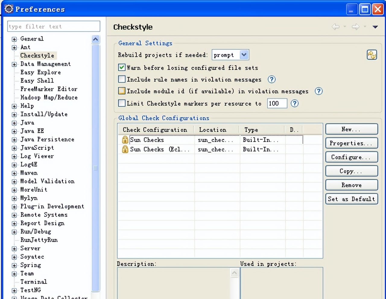Expand the Spring node
The image size is (386, 299).
14,266
